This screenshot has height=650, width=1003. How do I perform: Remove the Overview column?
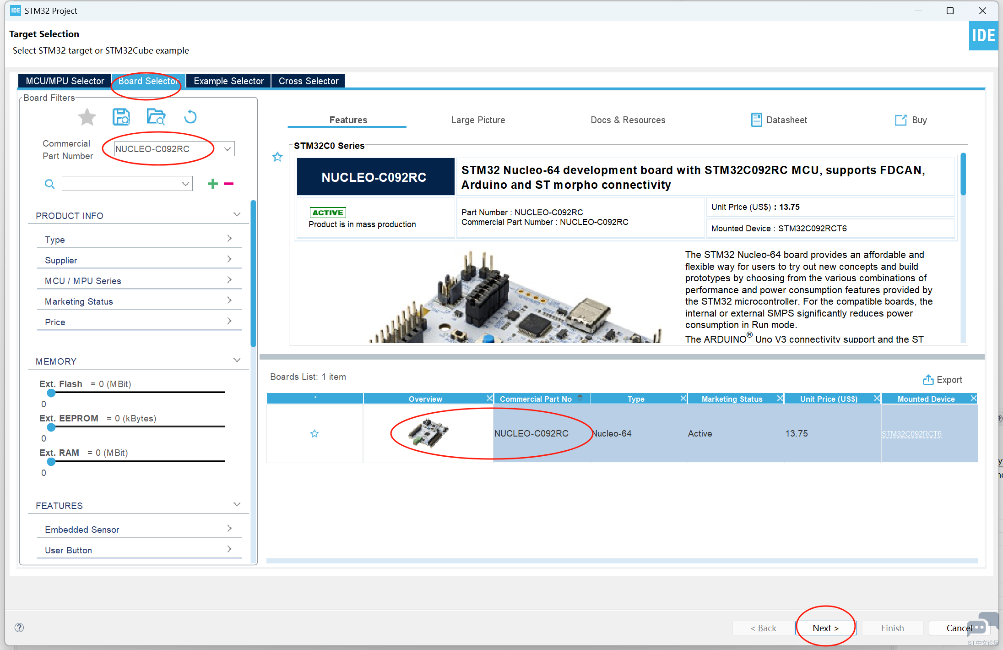coord(489,398)
